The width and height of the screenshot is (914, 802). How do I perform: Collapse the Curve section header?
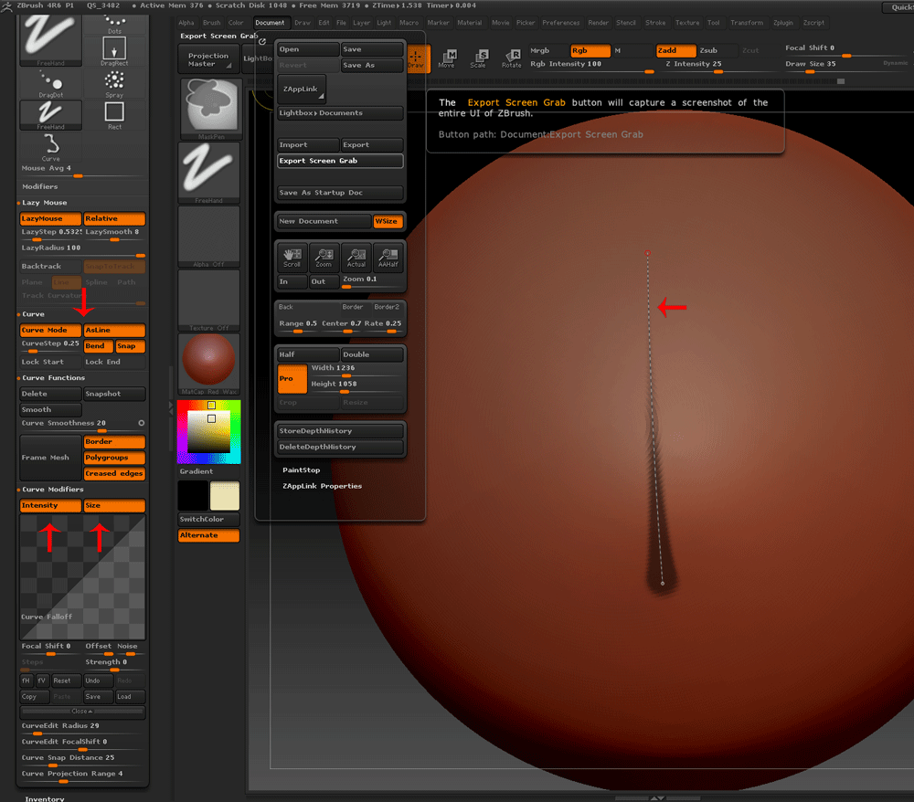(x=33, y=314)
